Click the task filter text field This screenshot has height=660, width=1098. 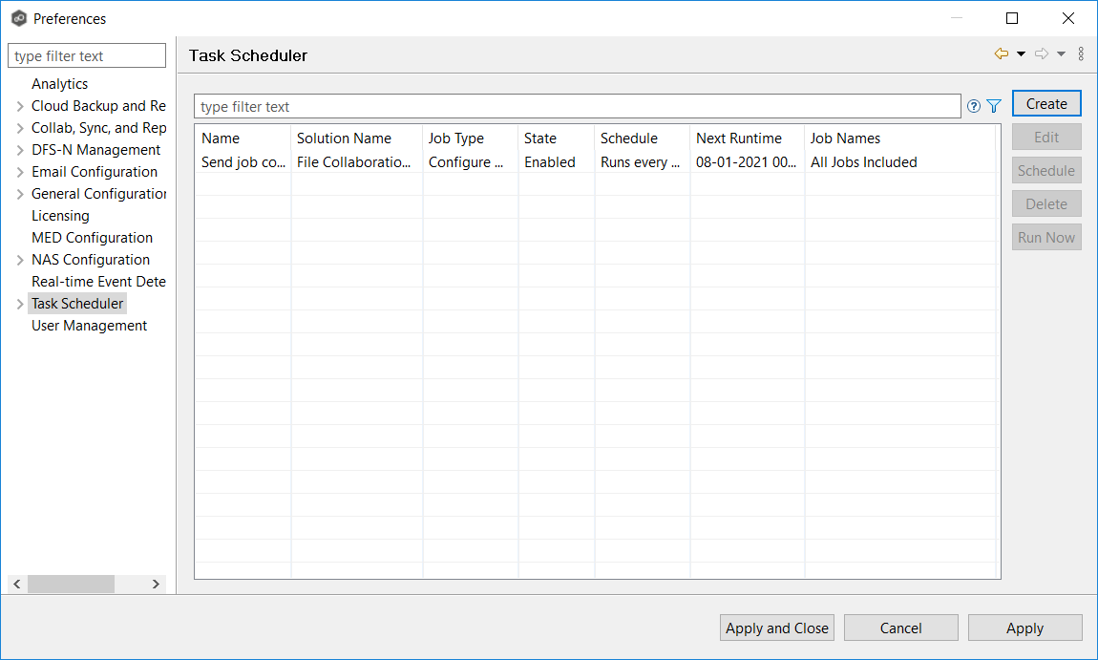pos(573,106)
